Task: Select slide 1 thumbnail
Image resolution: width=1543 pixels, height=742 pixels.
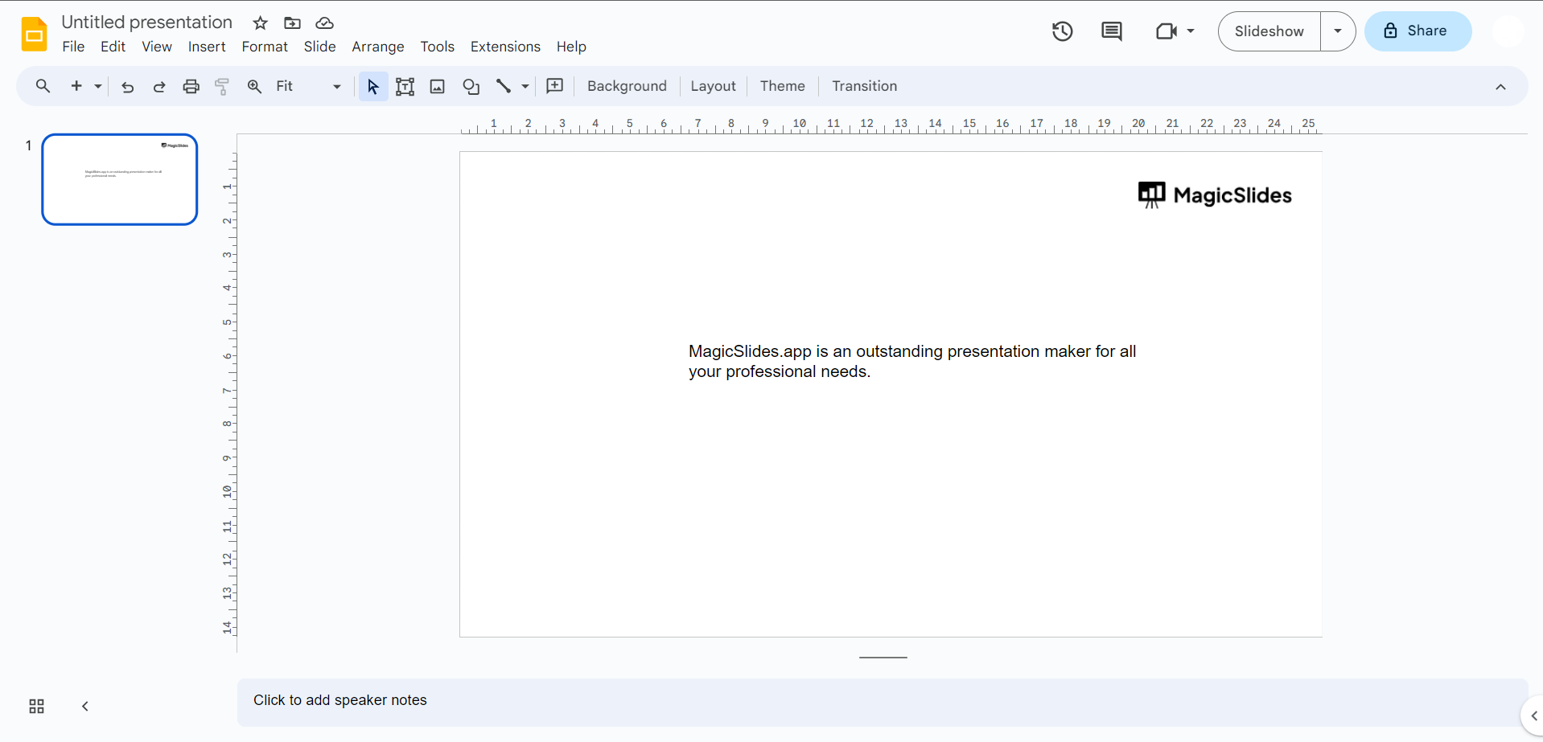Action: pyautogui.click(x=120, y=179)
